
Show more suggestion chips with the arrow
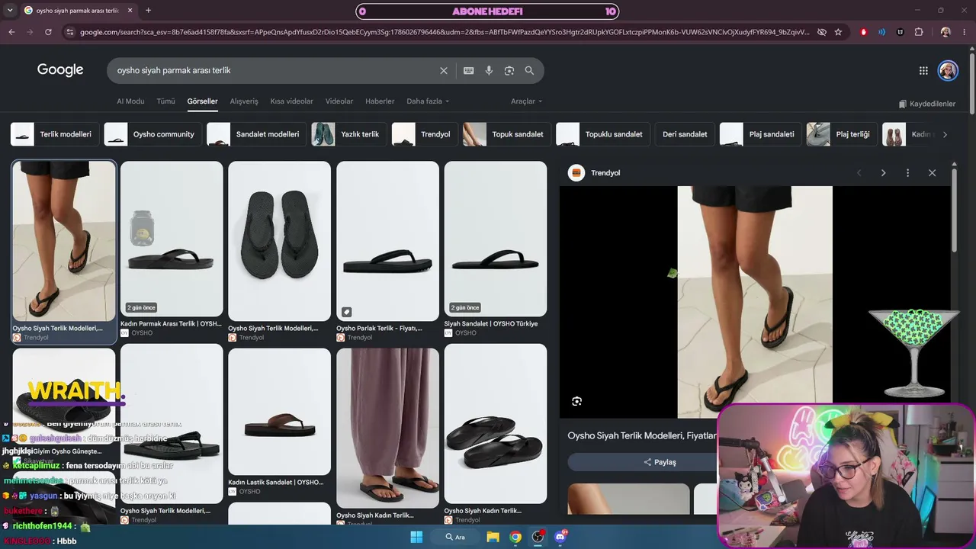tap(945, 134)
